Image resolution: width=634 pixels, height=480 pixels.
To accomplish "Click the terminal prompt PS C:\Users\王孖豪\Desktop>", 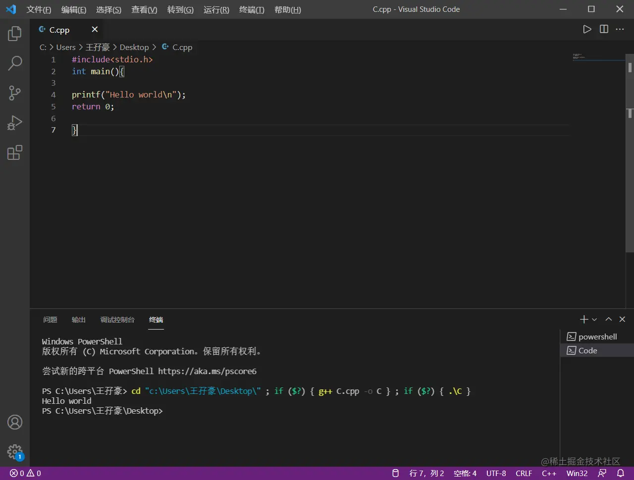I will [x=103, y=411].
